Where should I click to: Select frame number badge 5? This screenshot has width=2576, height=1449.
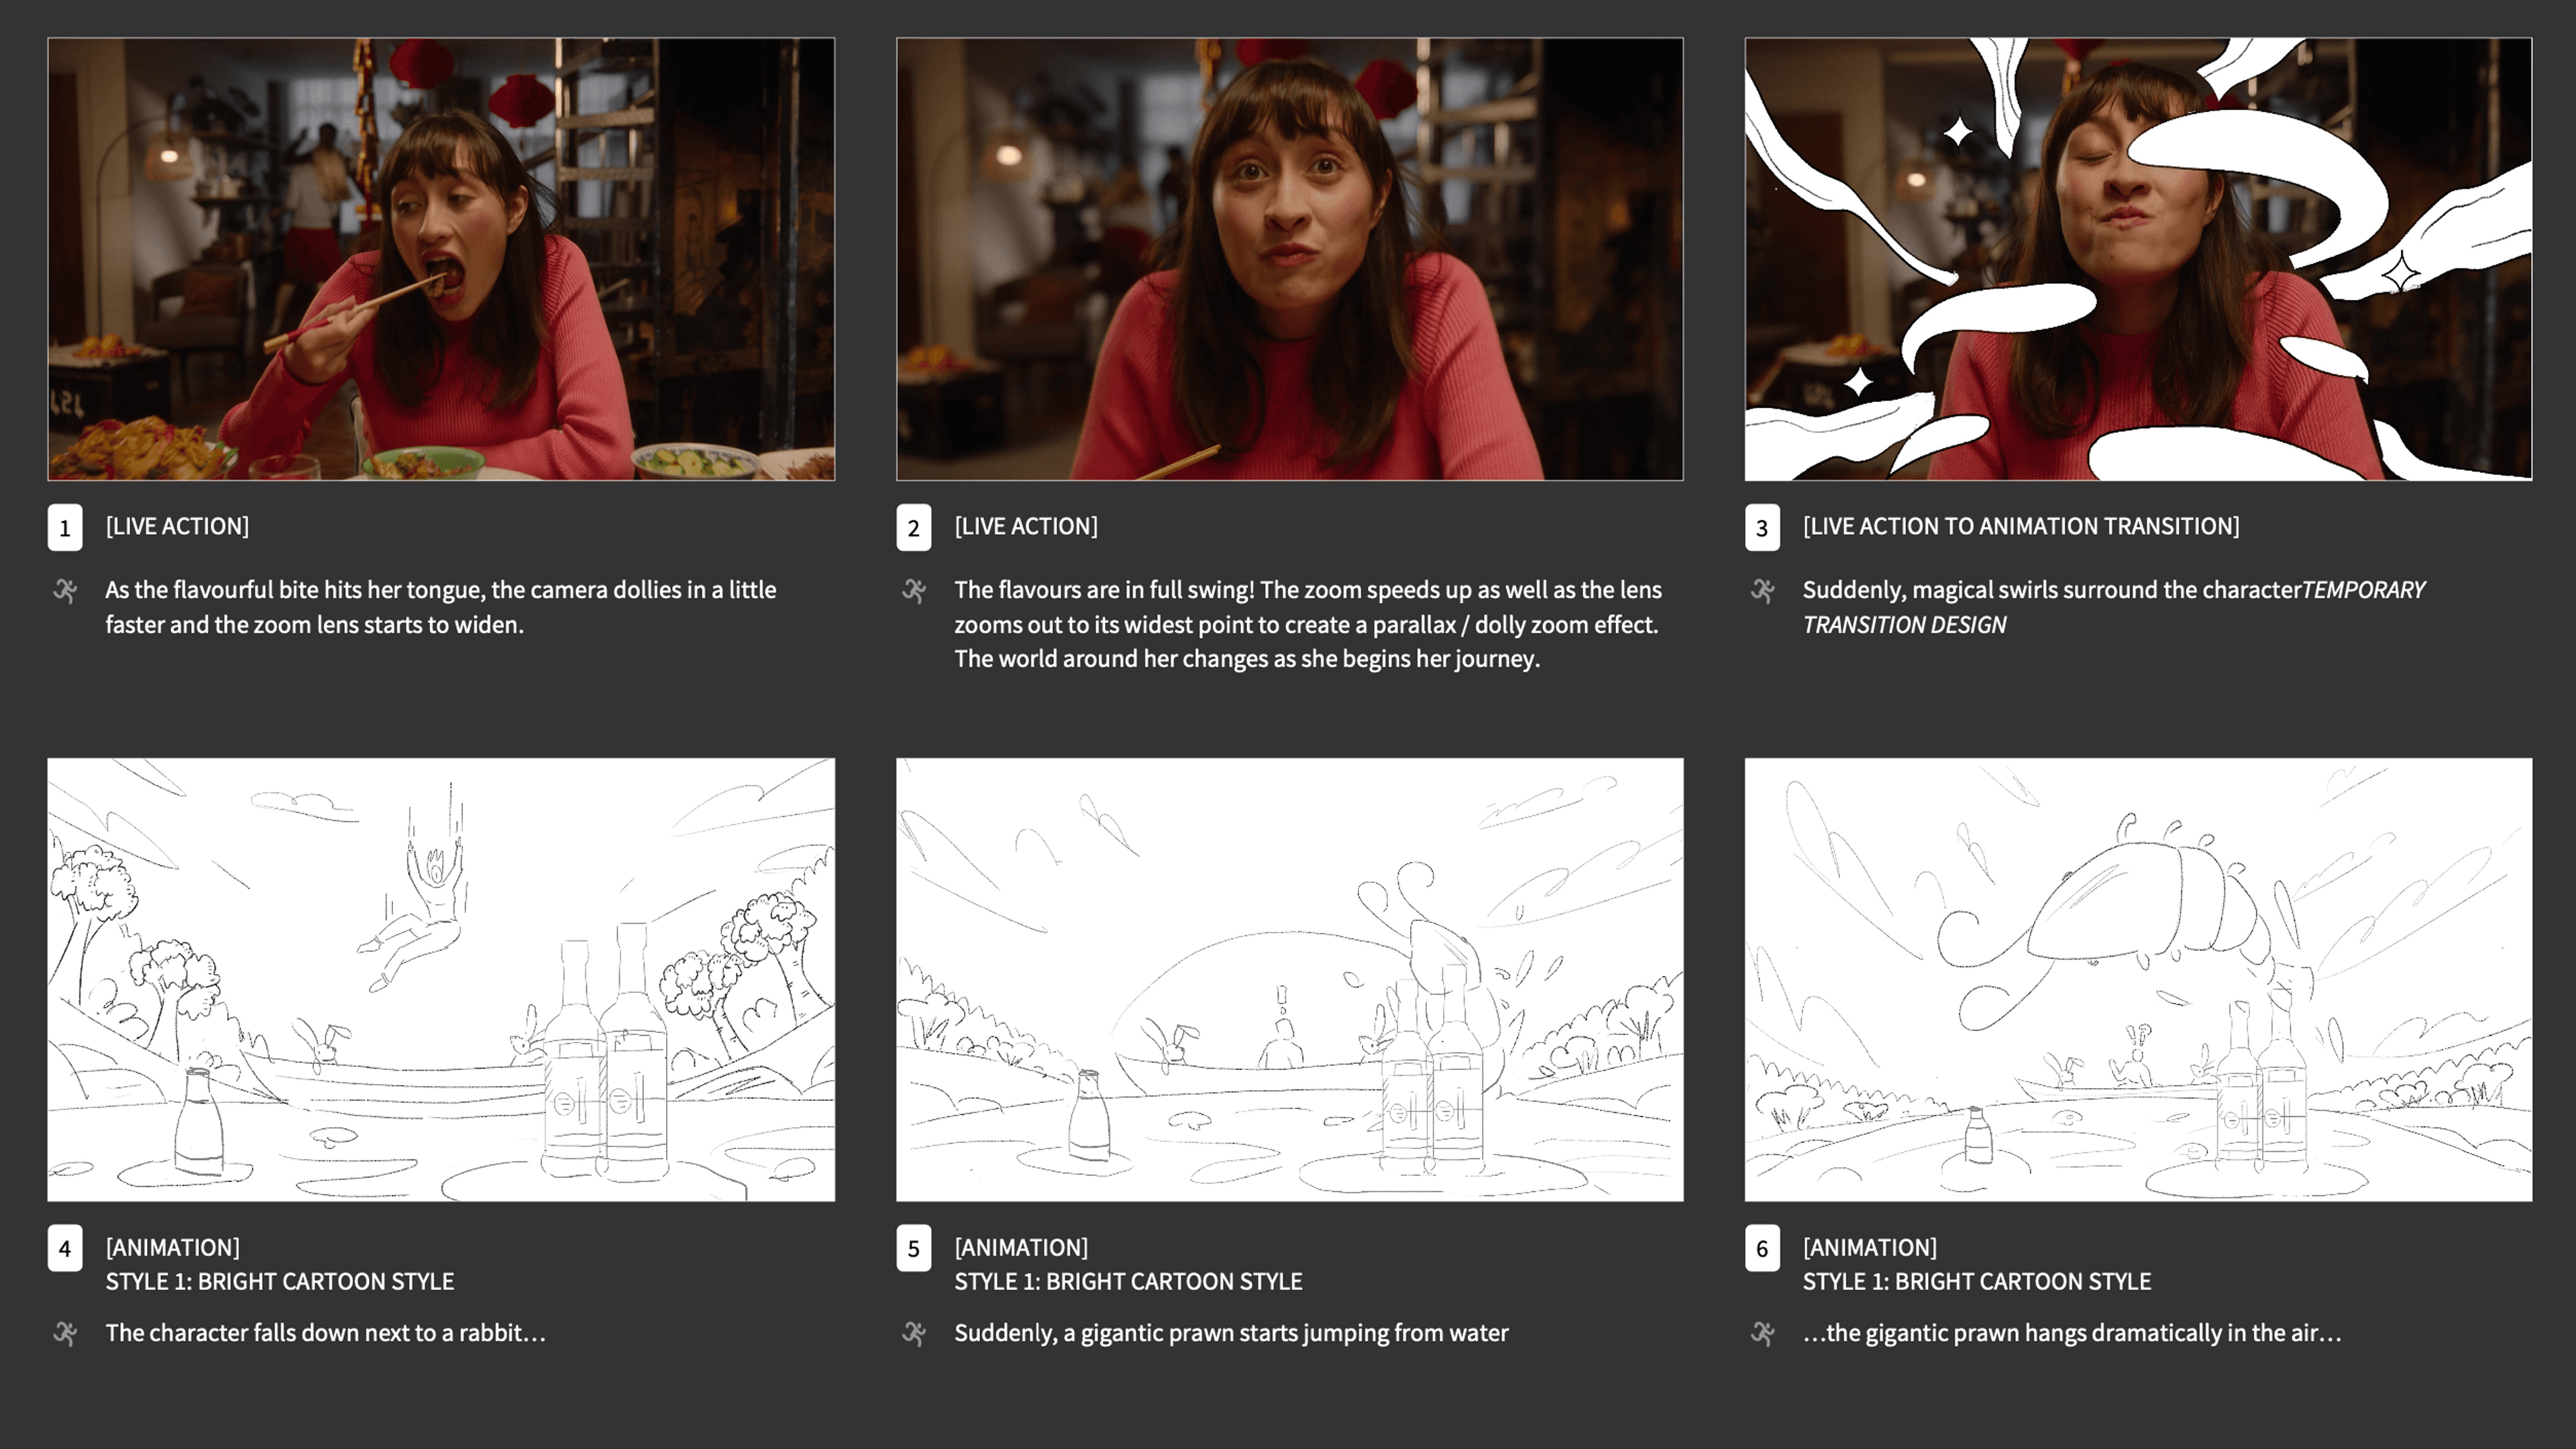coord(914,1248)
